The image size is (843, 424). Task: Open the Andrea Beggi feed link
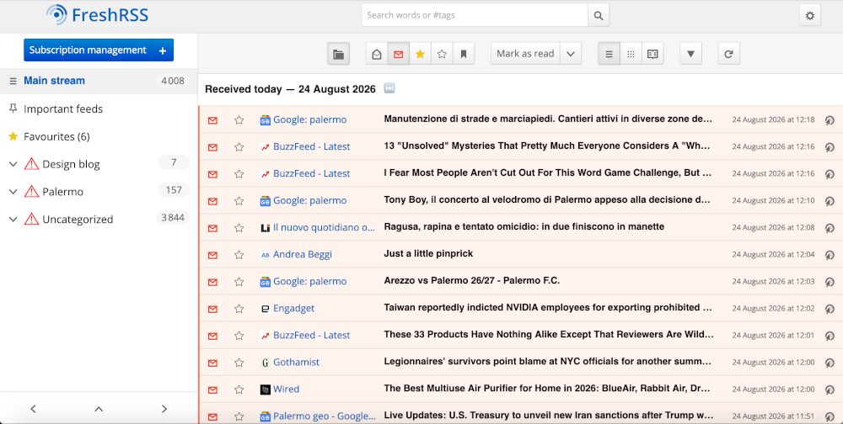tap(296, 254)
